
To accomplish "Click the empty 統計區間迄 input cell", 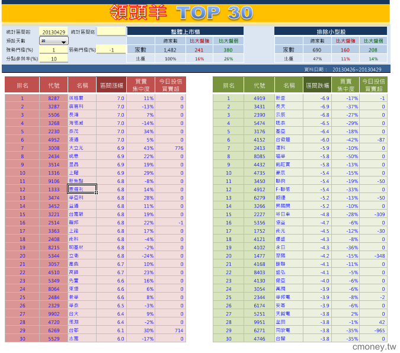I will click(x=111, y=31).
